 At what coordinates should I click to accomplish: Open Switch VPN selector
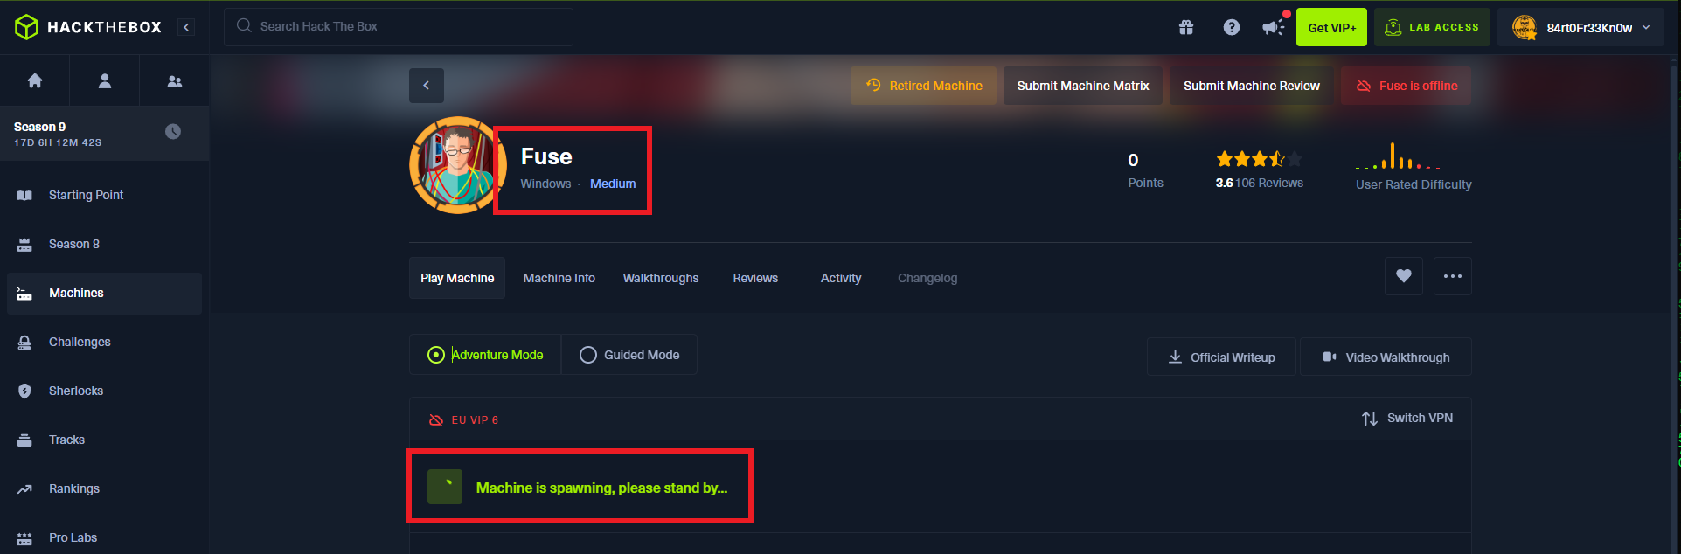[x=1407, y=419]
